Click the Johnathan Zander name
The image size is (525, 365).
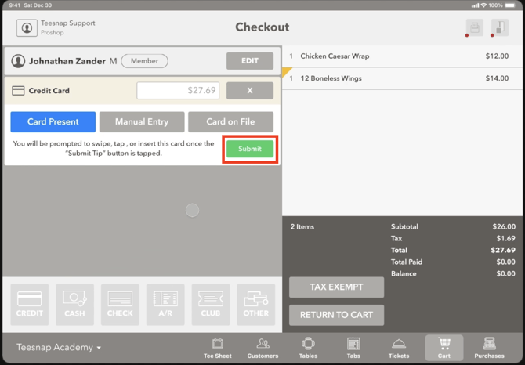click(x=67, y=61)
